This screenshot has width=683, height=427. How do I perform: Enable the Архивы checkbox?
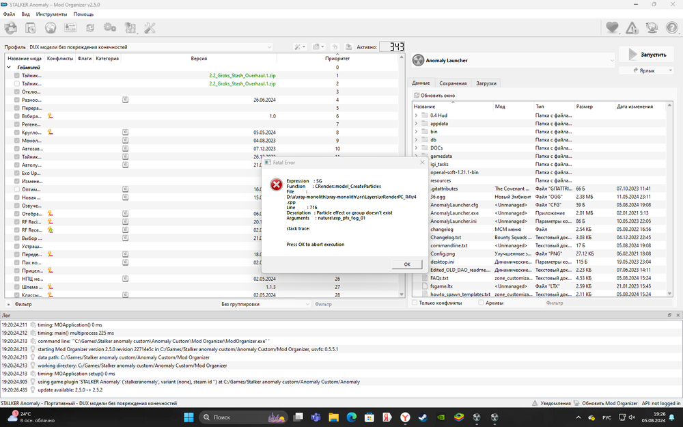pyautogui.click(x=482, y=303)
